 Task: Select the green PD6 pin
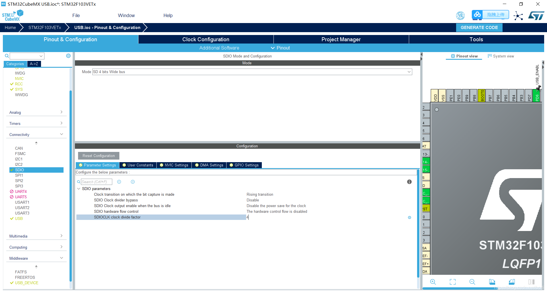point(536,96)
